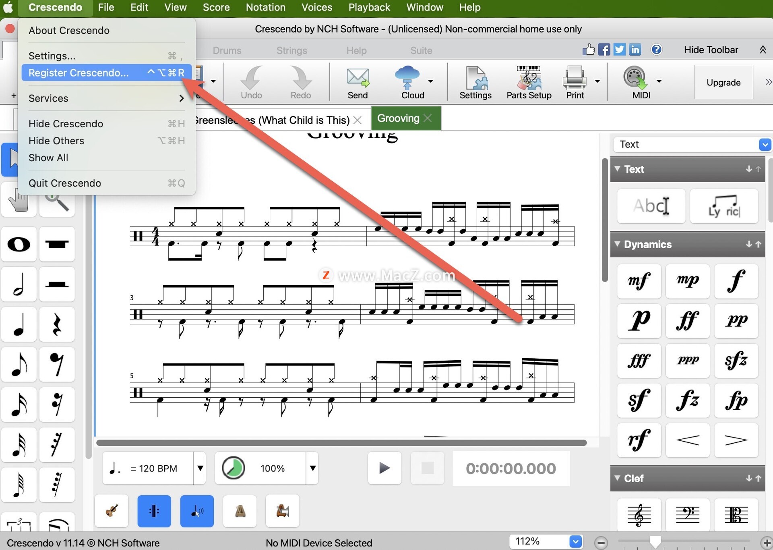Collapse the Dynamics panel section
This screenshot has width=773, height=550.
point(617,244)
